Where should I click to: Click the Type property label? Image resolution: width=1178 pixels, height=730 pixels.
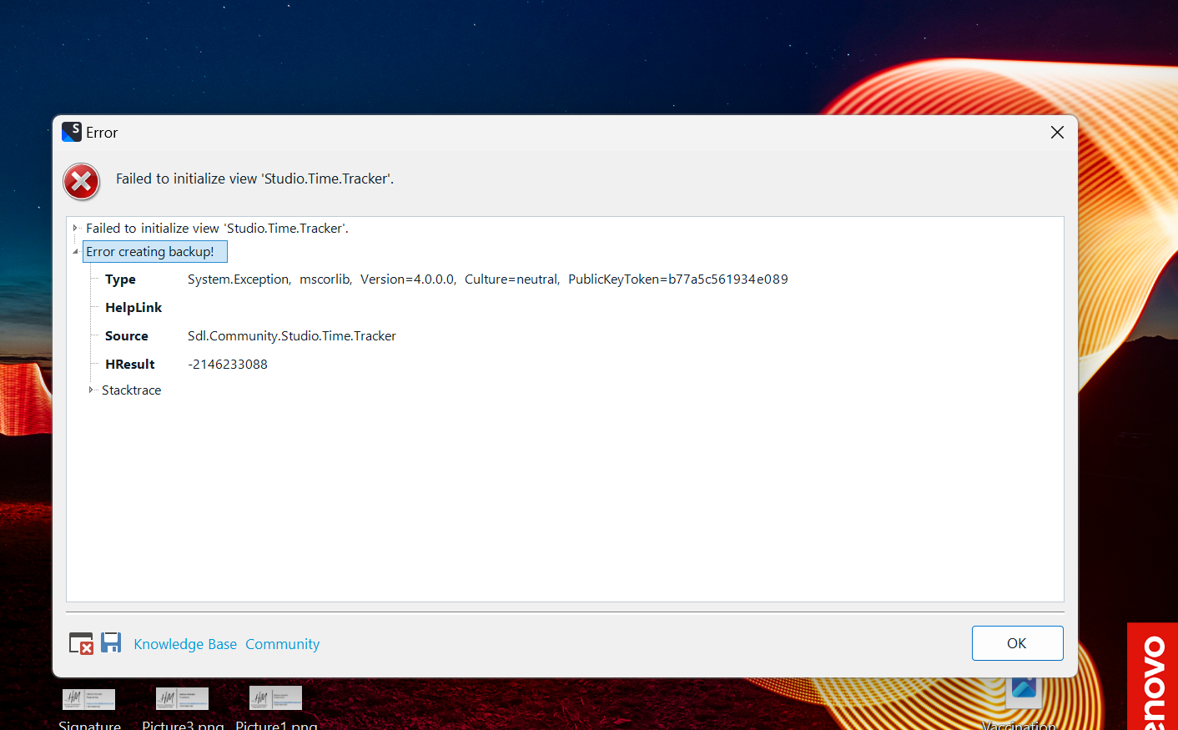point(120,279)
